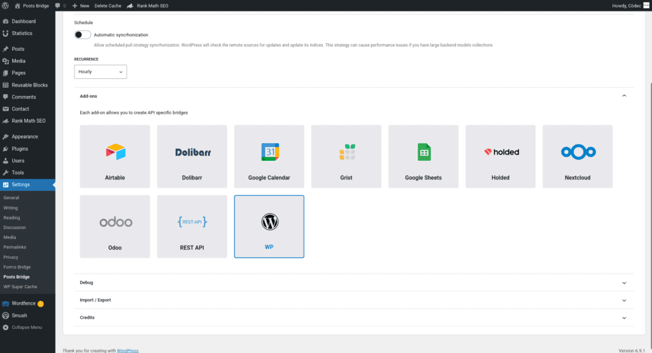652x353 pixels.
Task: Open Writing settings submenu
Action: tap(10, 207)
